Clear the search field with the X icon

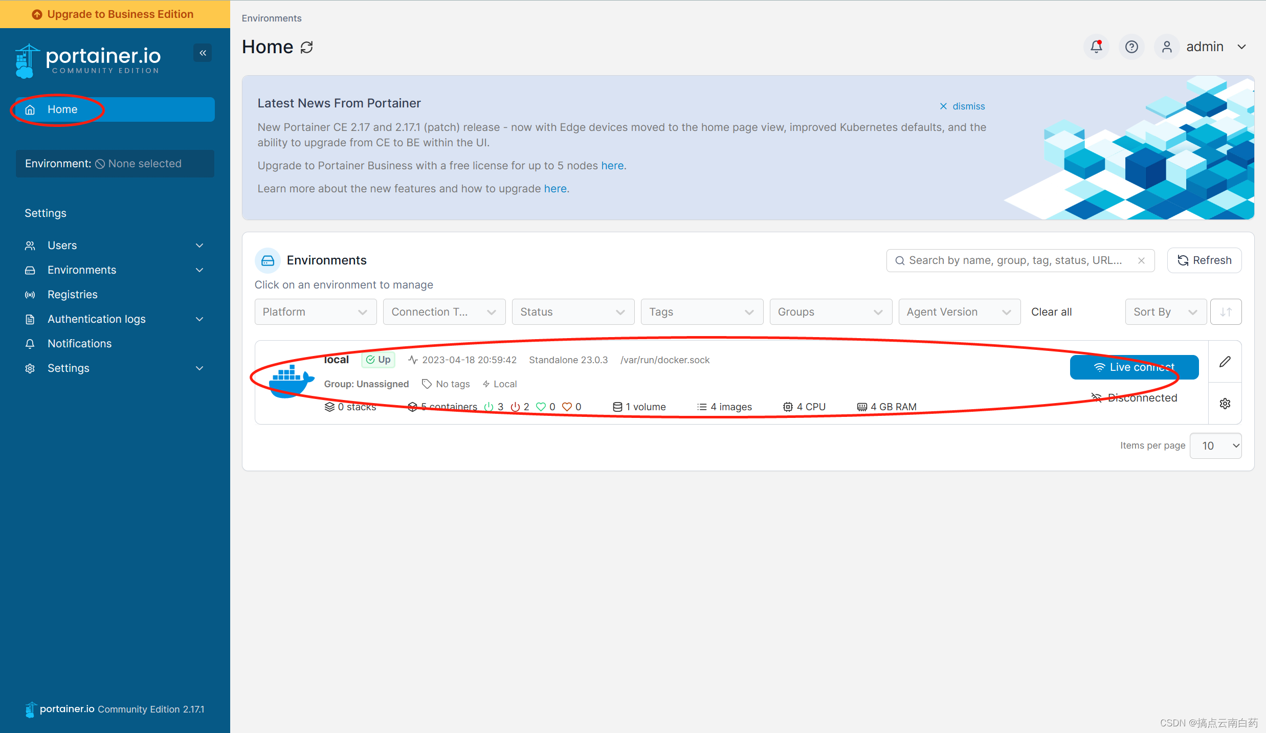(x=1141, y=260)
